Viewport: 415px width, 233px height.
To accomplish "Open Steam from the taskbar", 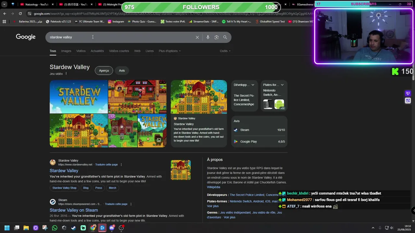I will (x=74, y=228).
